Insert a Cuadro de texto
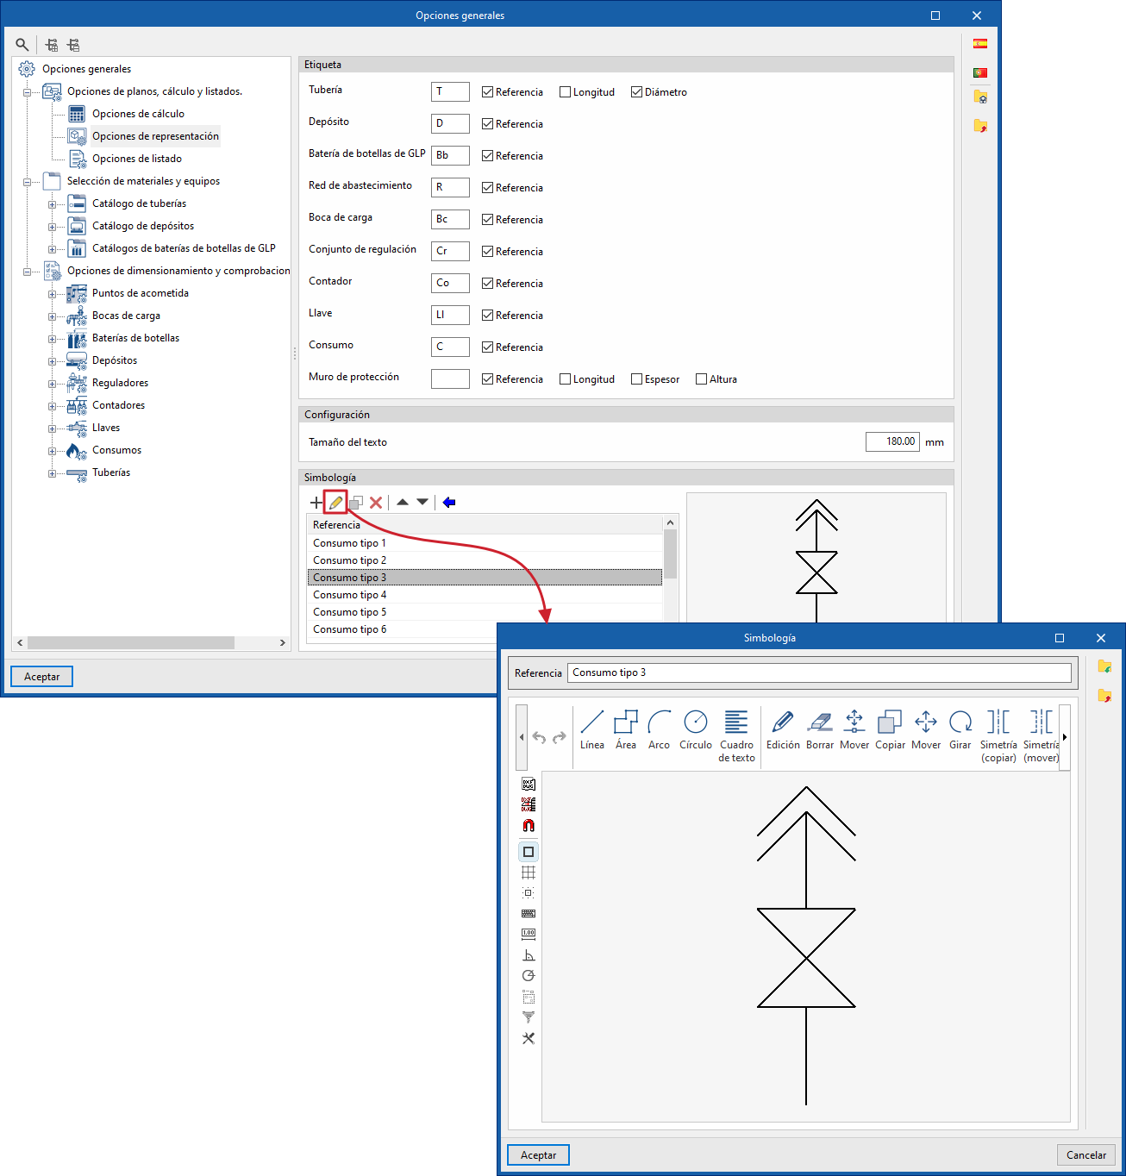 pyautogui.click(x=736, y=735)
